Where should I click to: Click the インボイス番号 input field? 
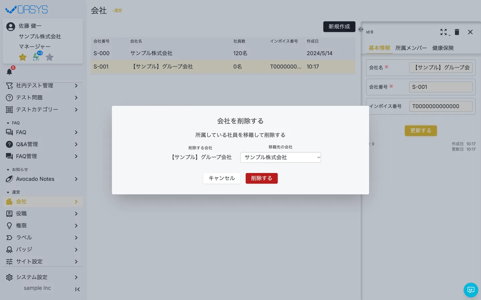pos(441,106)
